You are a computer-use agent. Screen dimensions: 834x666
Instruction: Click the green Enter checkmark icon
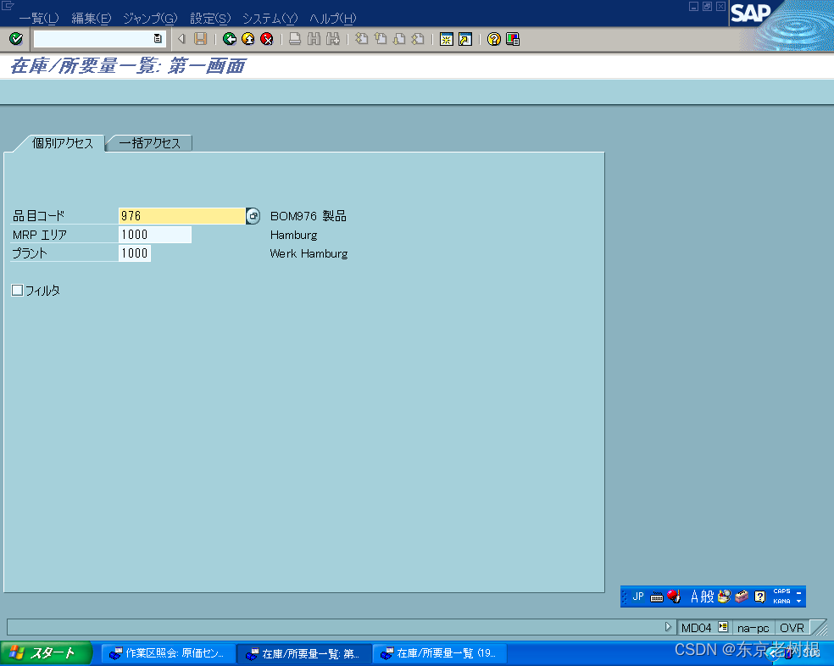pos(15,38)
